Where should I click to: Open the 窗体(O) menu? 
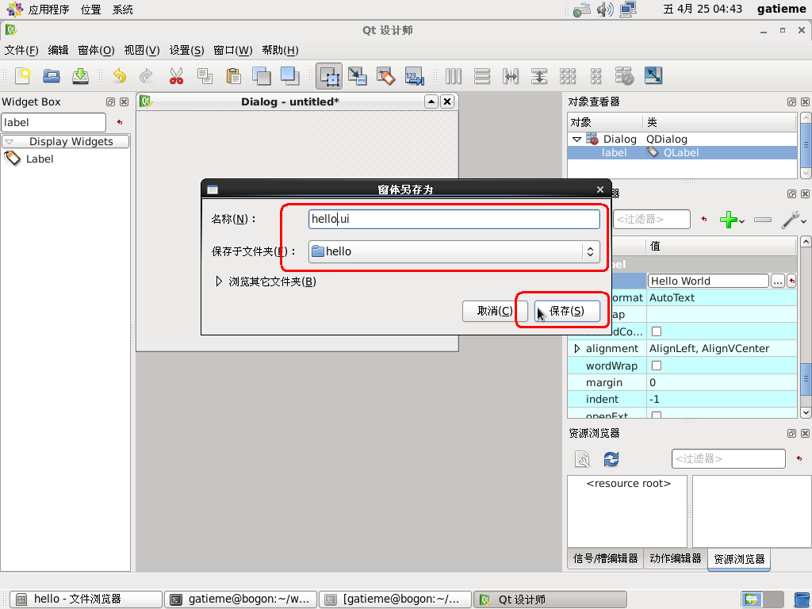coord(96,50)
